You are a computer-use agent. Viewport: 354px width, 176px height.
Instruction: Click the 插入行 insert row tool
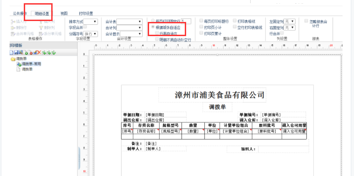tap(18, 21)
